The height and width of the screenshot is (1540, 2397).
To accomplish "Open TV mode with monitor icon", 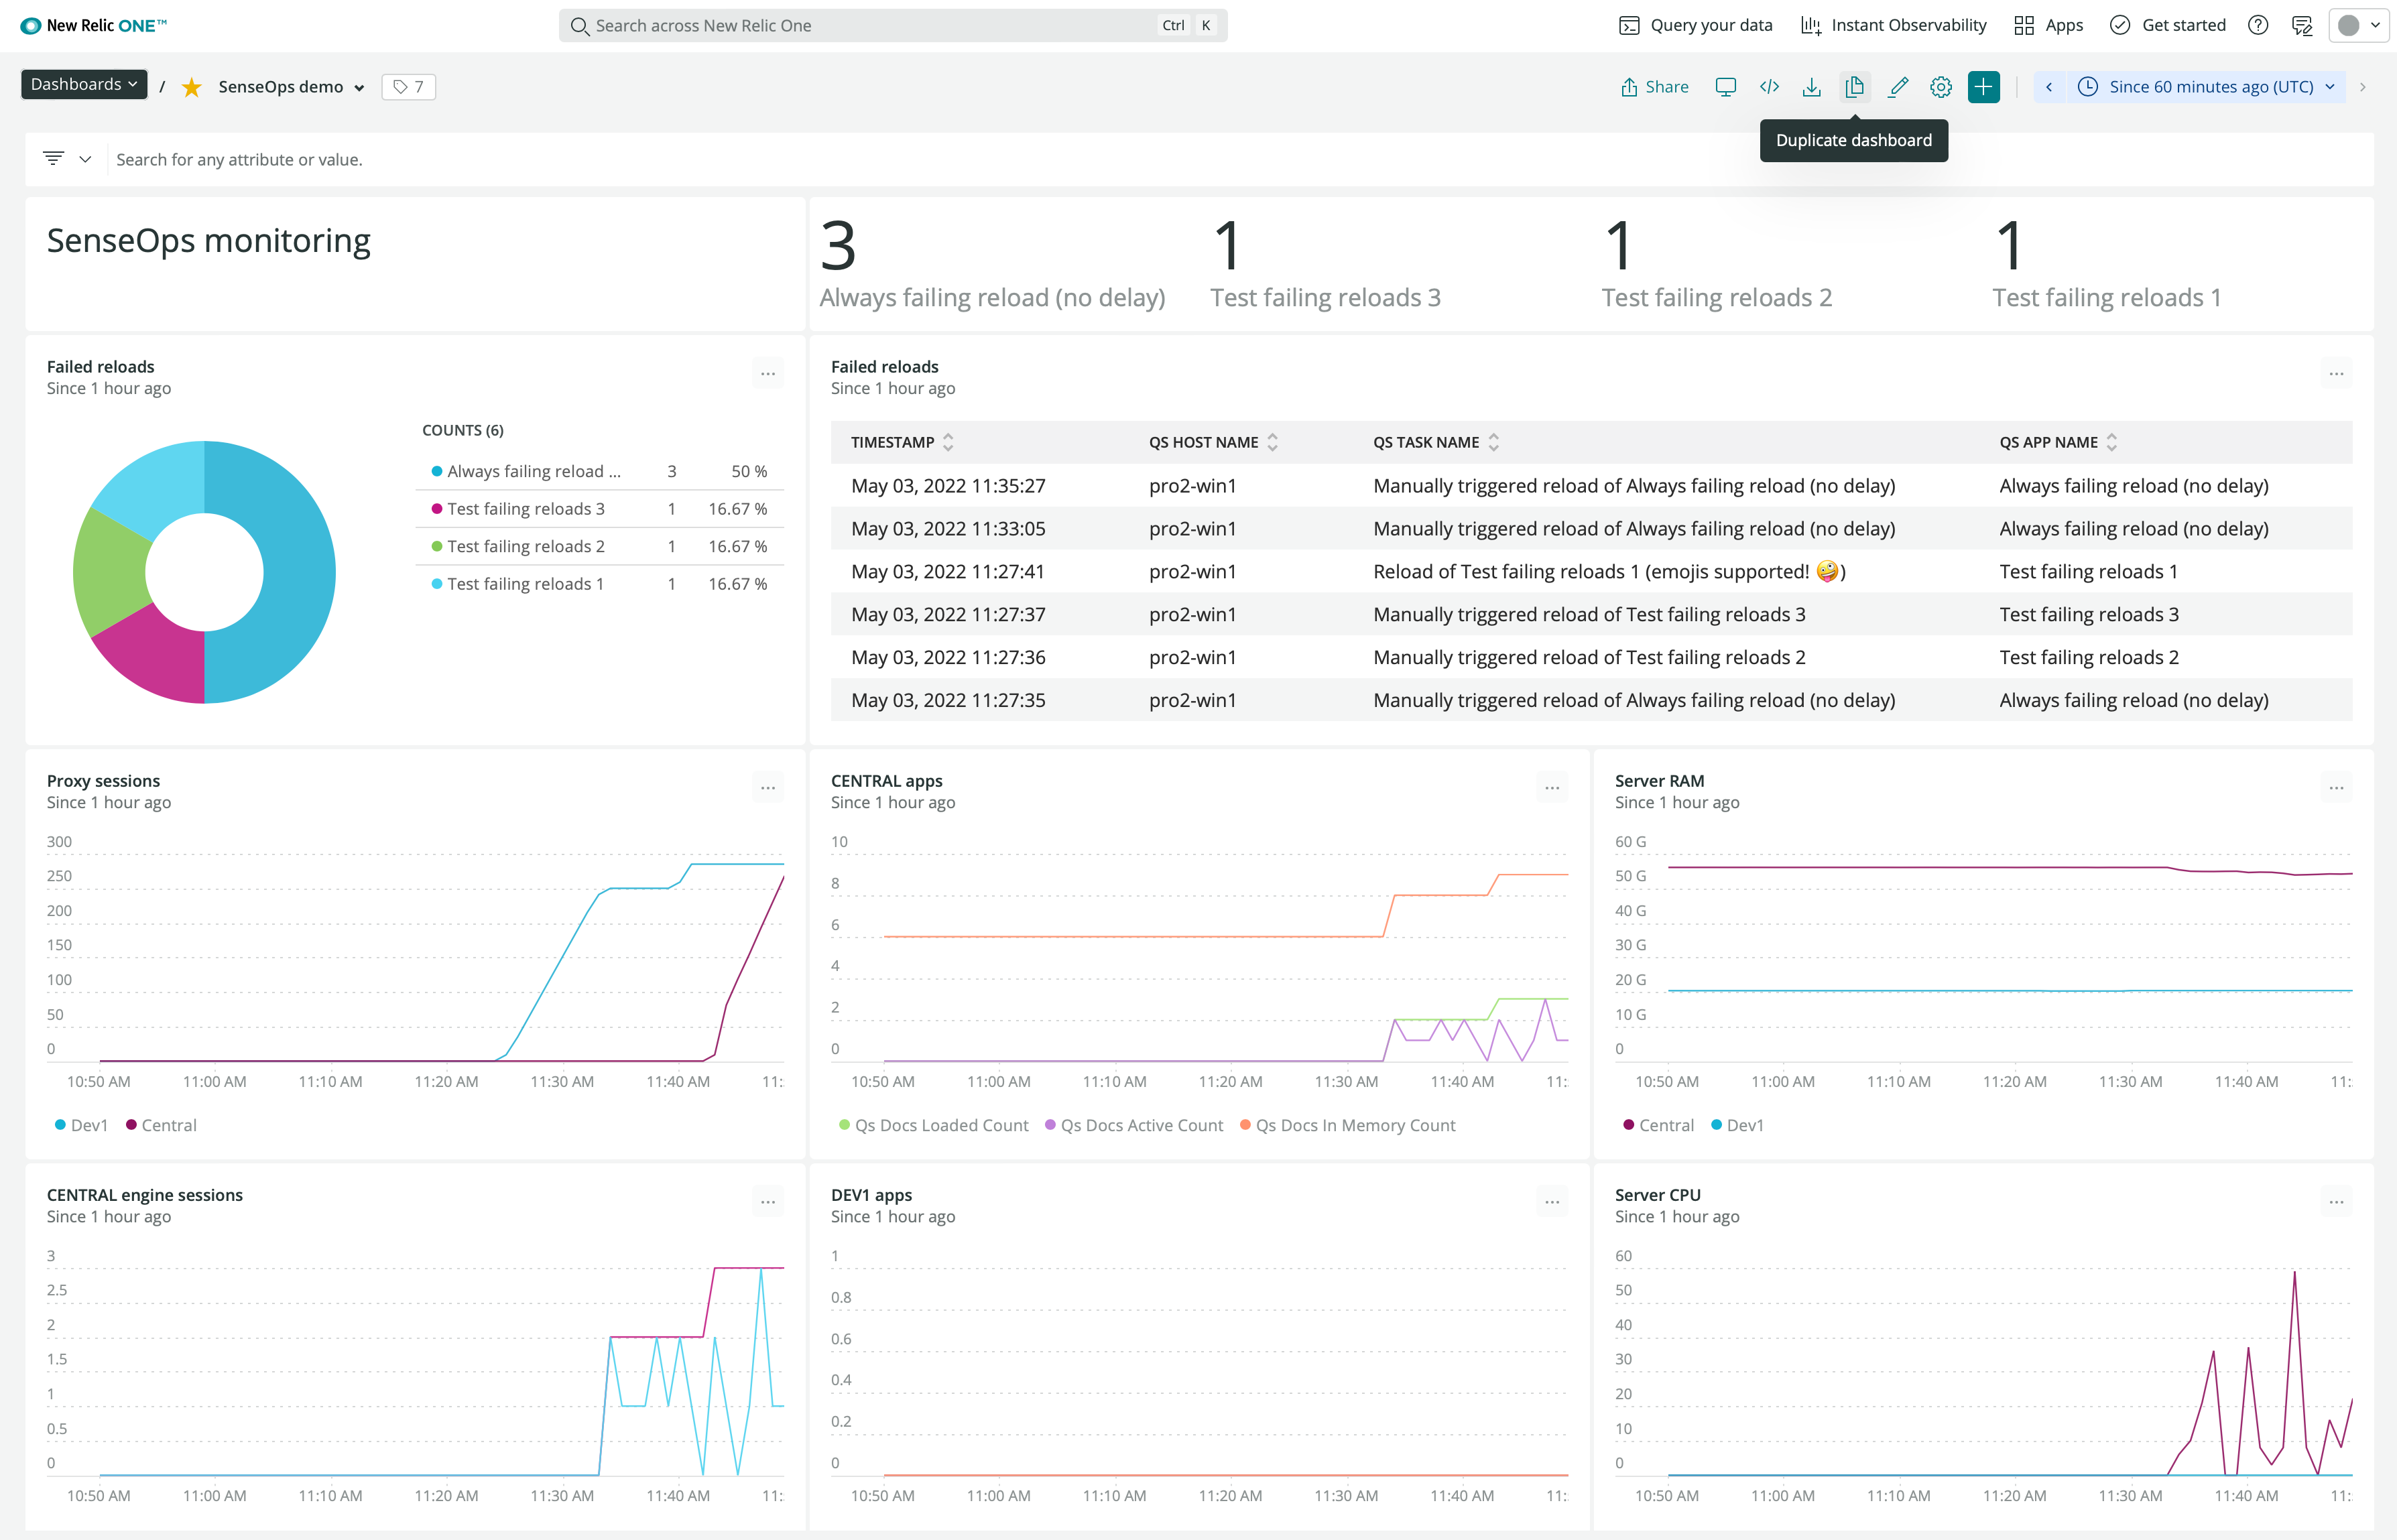I will 1725,87.
